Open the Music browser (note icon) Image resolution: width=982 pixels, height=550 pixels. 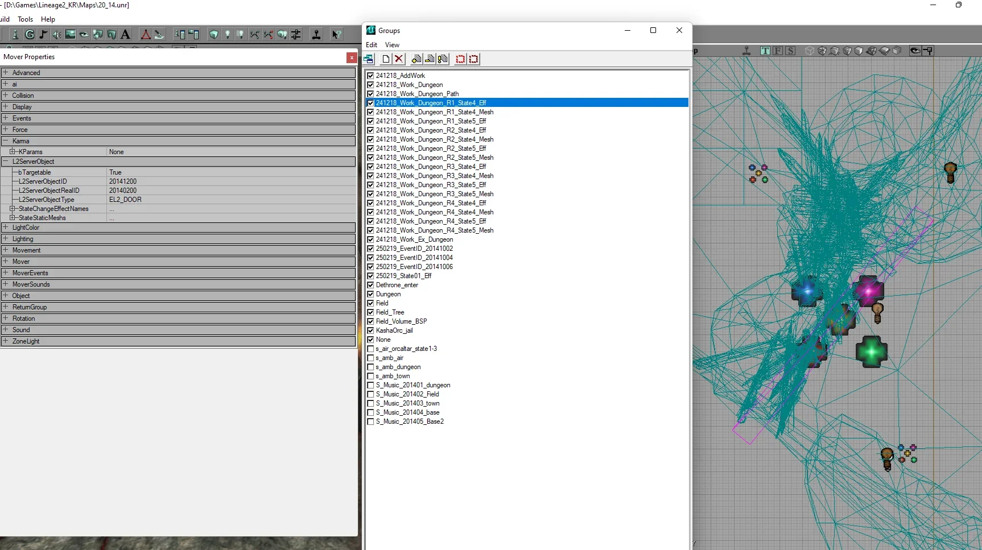pyautogui.click(x=43, y=35)
